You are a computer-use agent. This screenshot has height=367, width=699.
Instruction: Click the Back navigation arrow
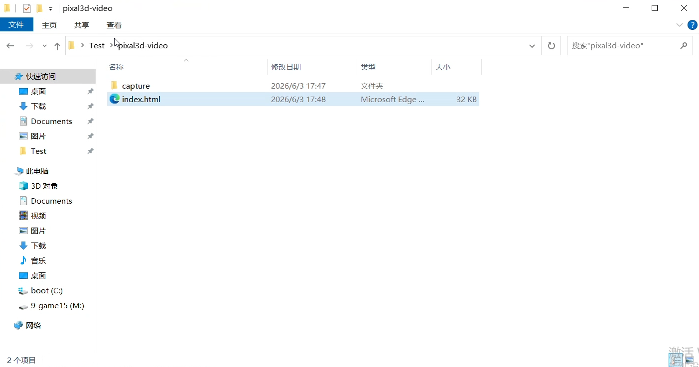(x=10, y=46)
